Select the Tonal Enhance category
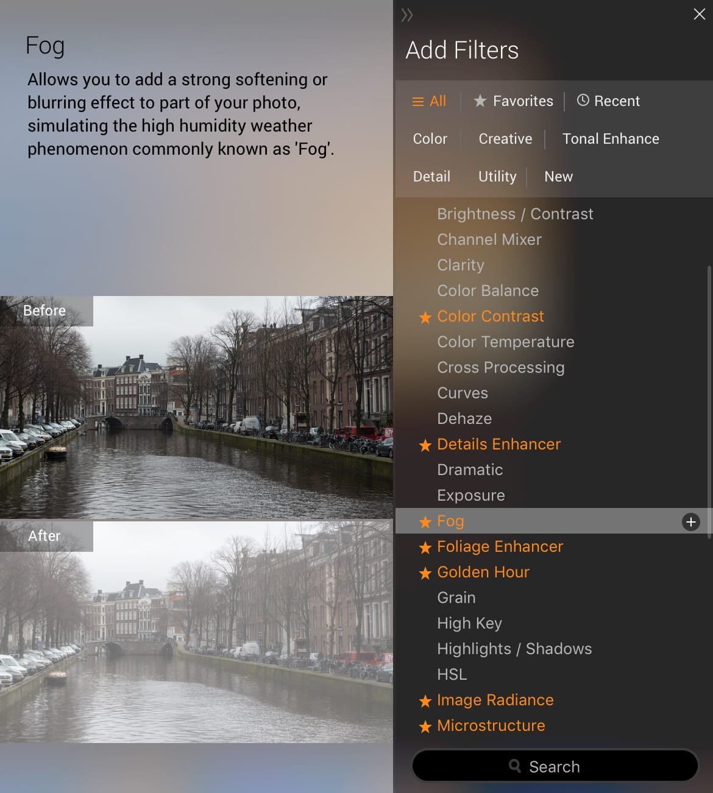713x793 pixels. coord(610,139)
